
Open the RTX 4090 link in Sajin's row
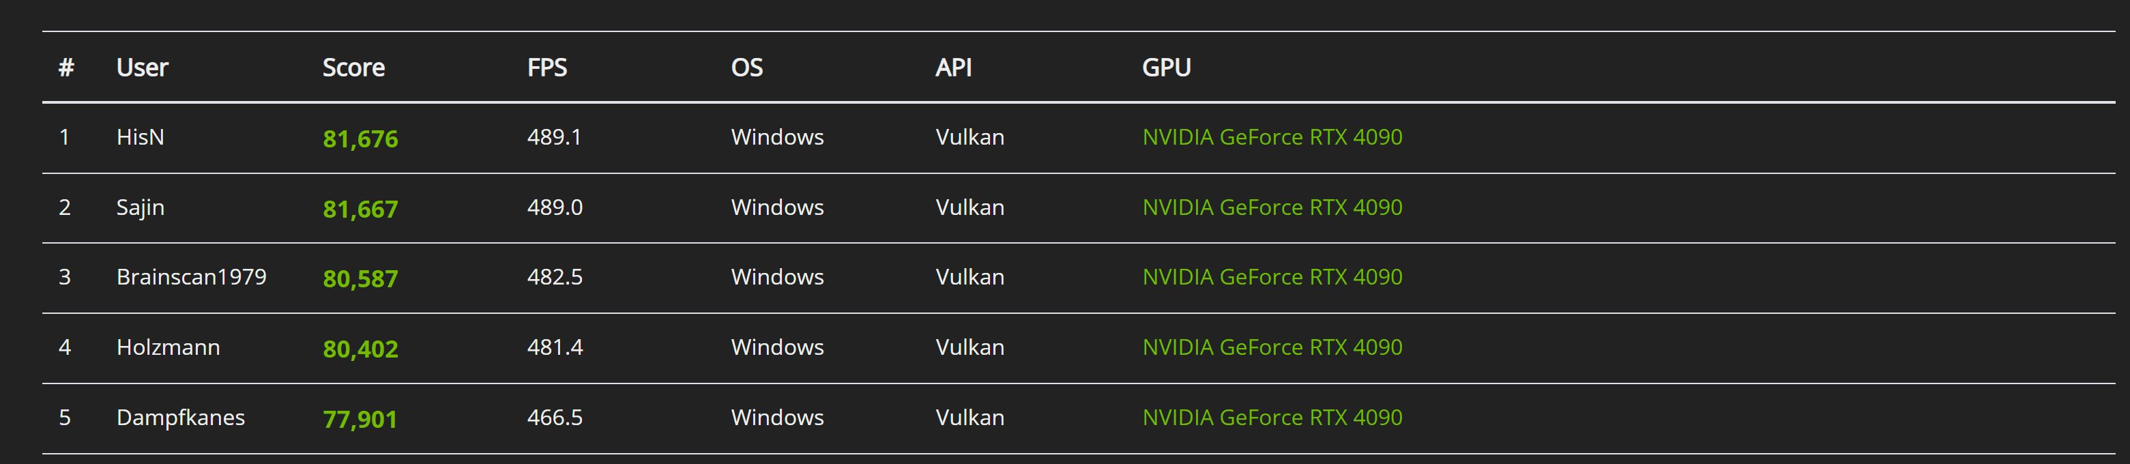click(1272, 207)
